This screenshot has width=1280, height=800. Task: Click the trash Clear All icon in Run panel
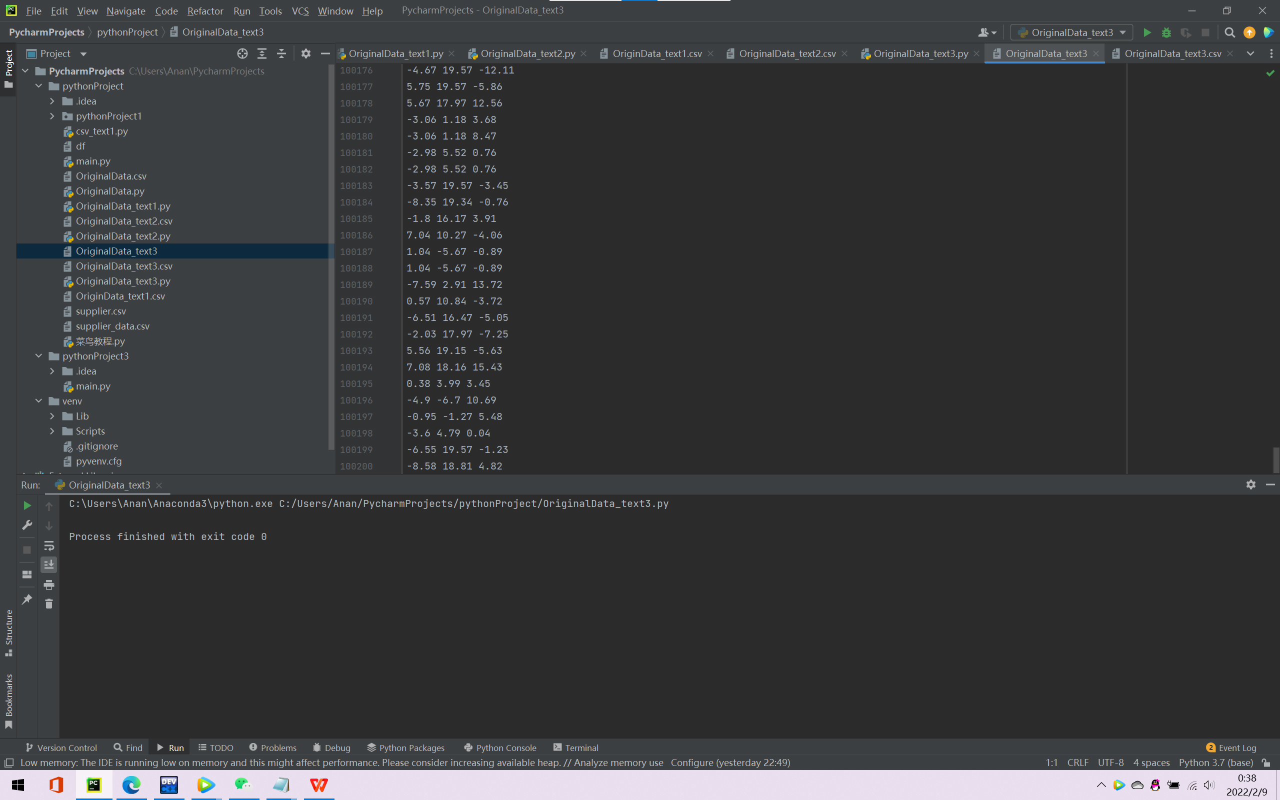[48, 603]
